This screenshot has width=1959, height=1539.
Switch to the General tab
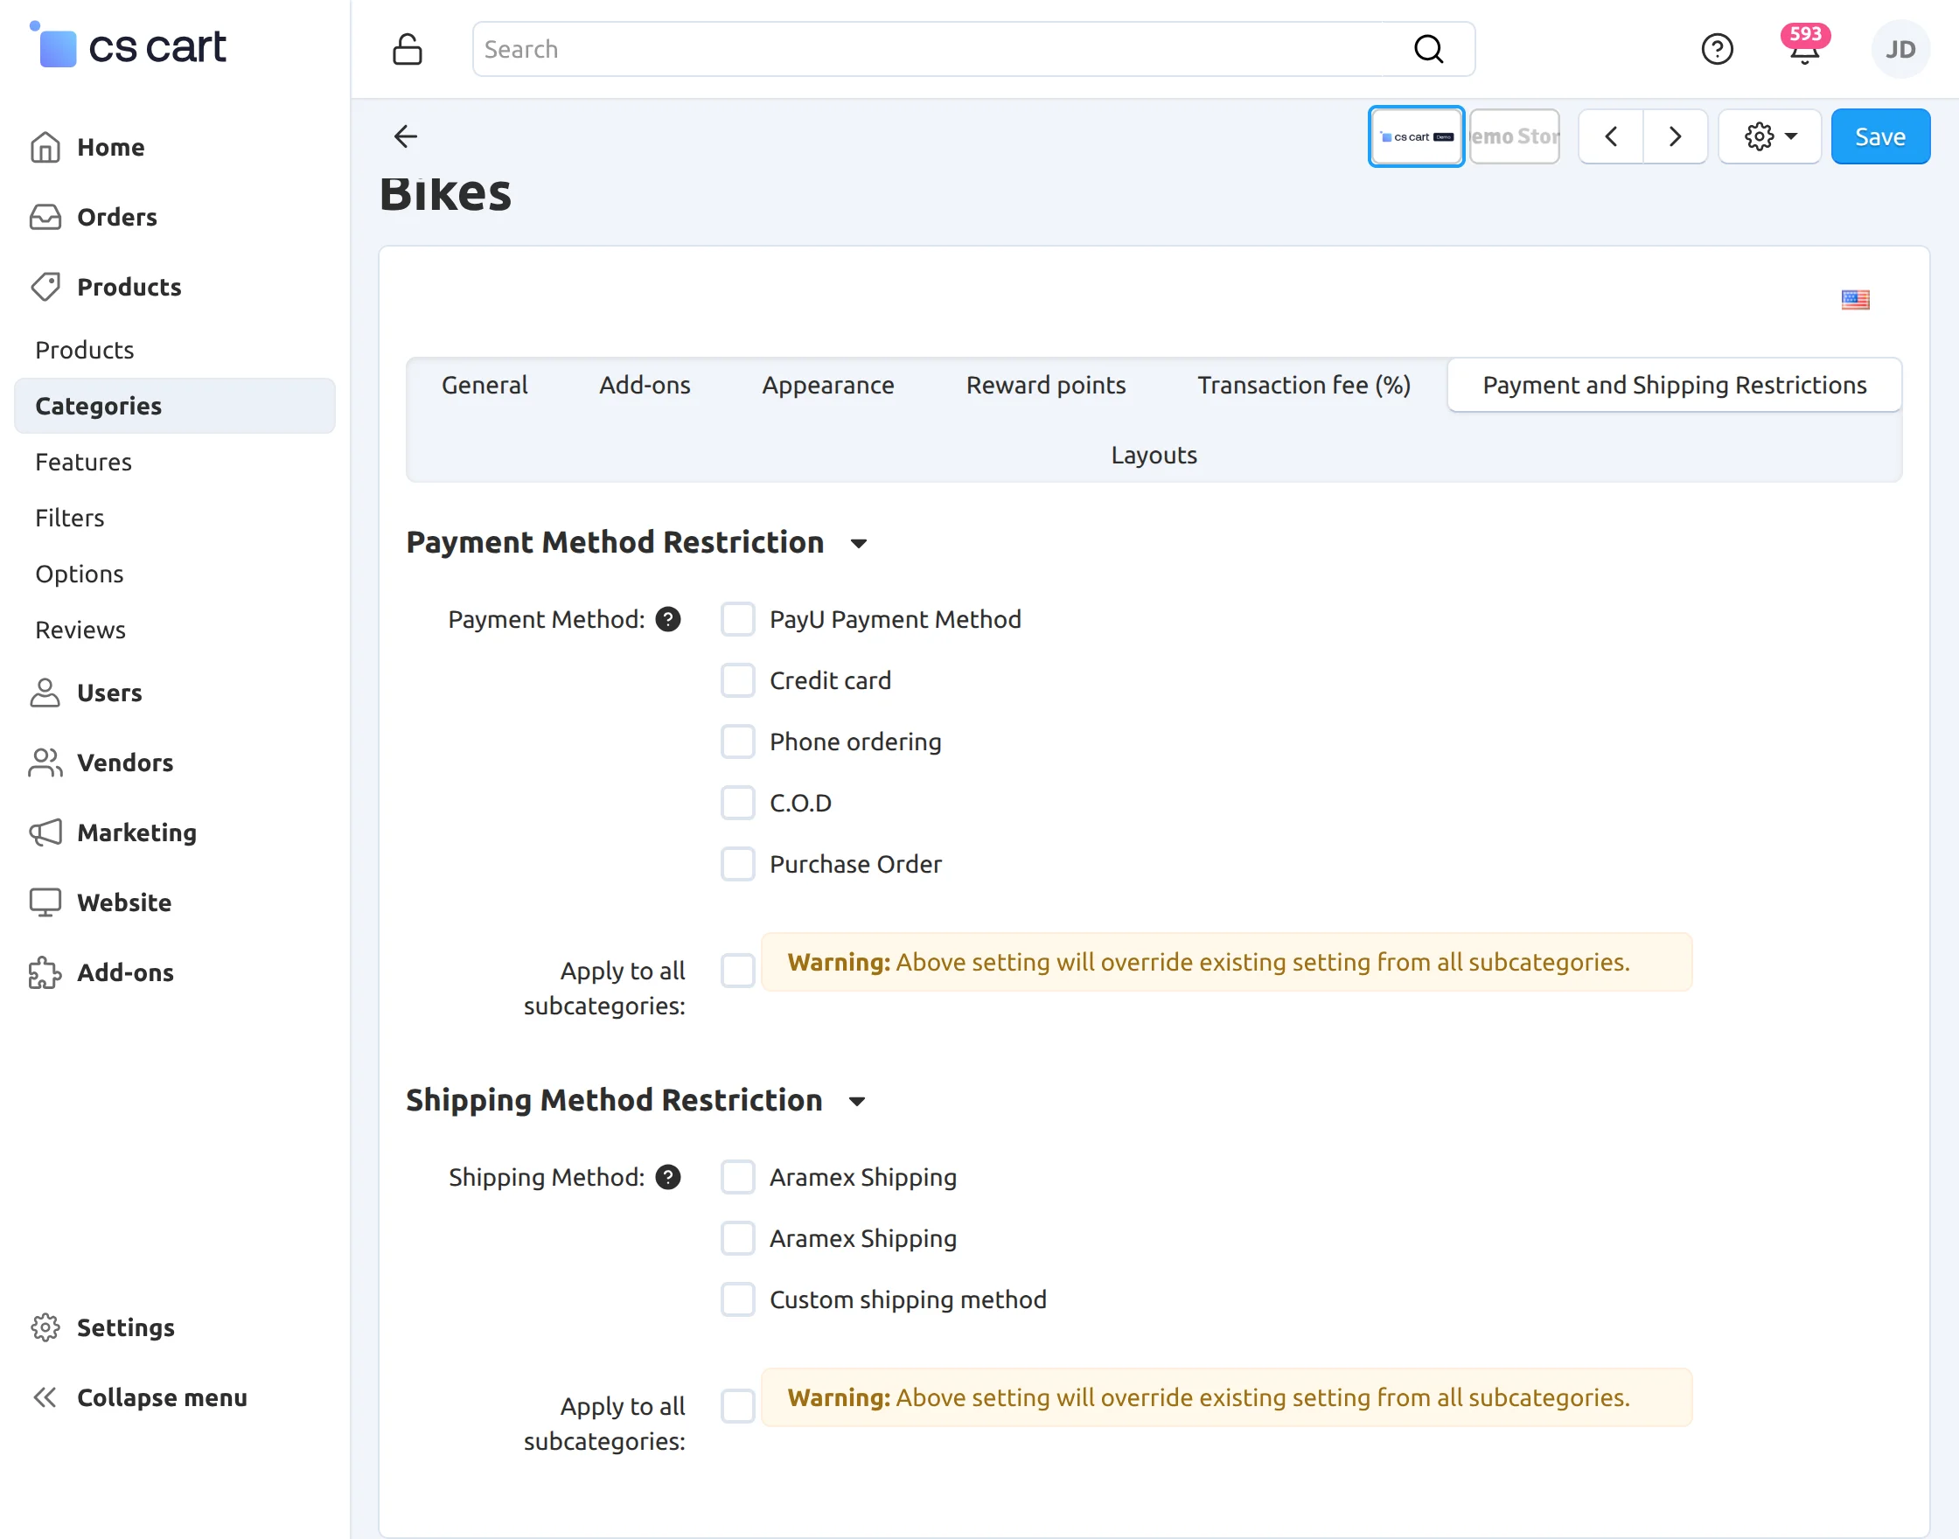tap(485, 385)
